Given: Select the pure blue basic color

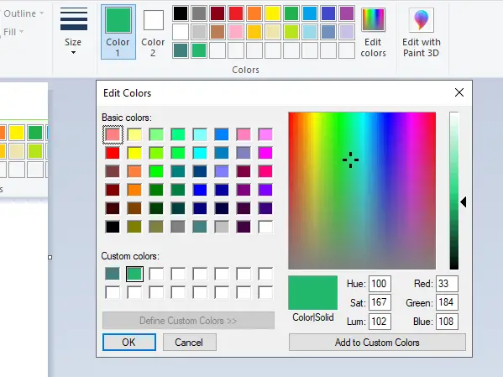Looking at the screenshot, I should [x=200, y=190].
